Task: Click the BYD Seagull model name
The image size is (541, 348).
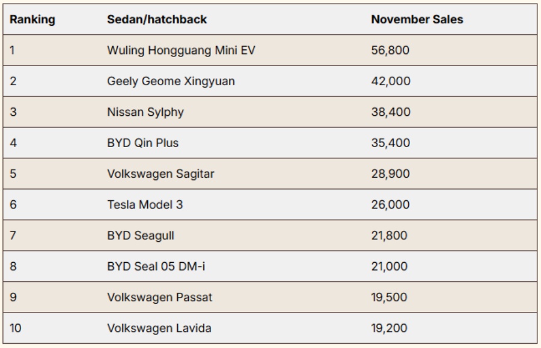Action: [141, 236]
